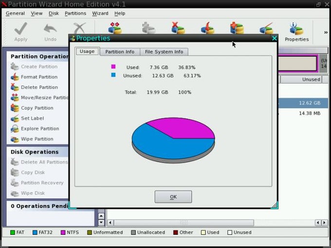Viewport: 331px width, 248px height.
Task: Close the Properties dialog
Action: 274,38
